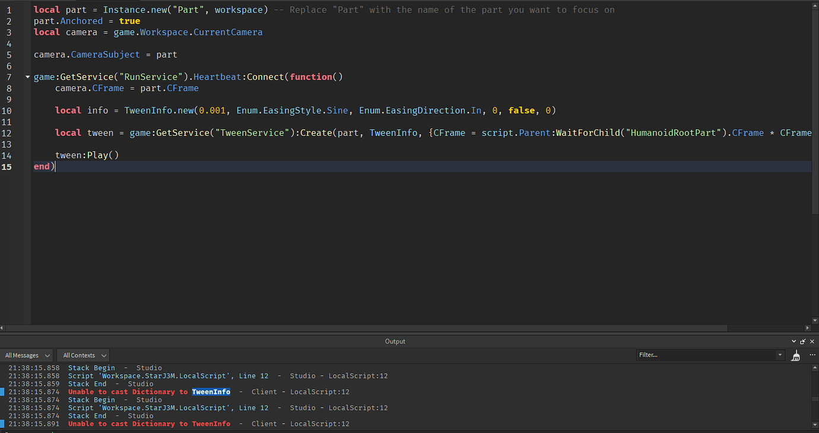Image resolution: width=819 pixels, height=433 pixels.
Task: Click blue marker beside 21:38:15.874 error
Action: pos(2,392)
